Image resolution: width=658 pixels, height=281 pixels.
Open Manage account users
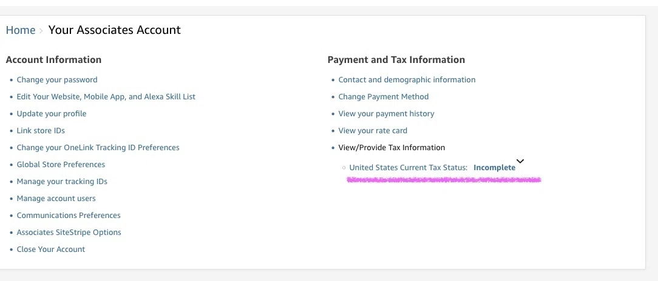point(56,199)
